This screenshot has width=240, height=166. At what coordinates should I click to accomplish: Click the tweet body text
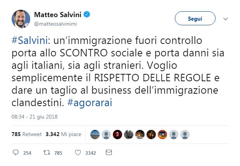click(x=116, y=70)
